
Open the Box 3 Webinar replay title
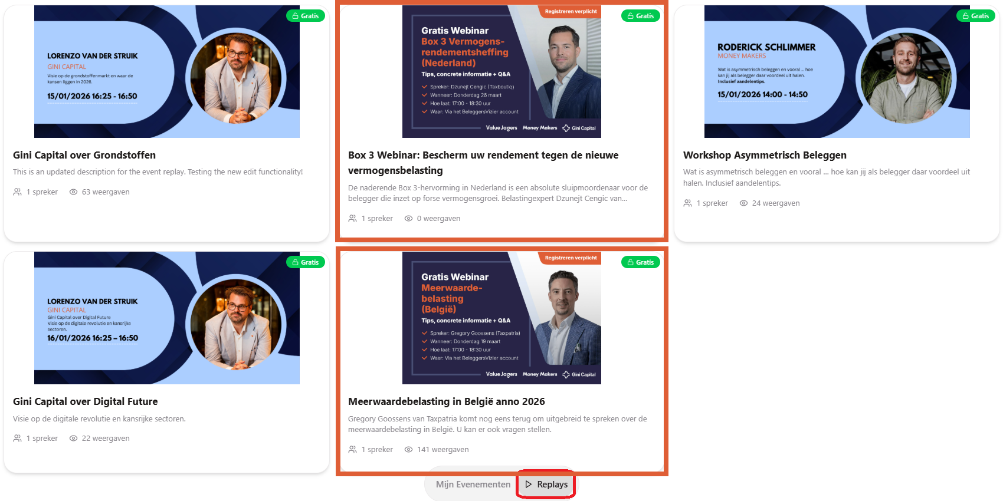click(483, 163)
